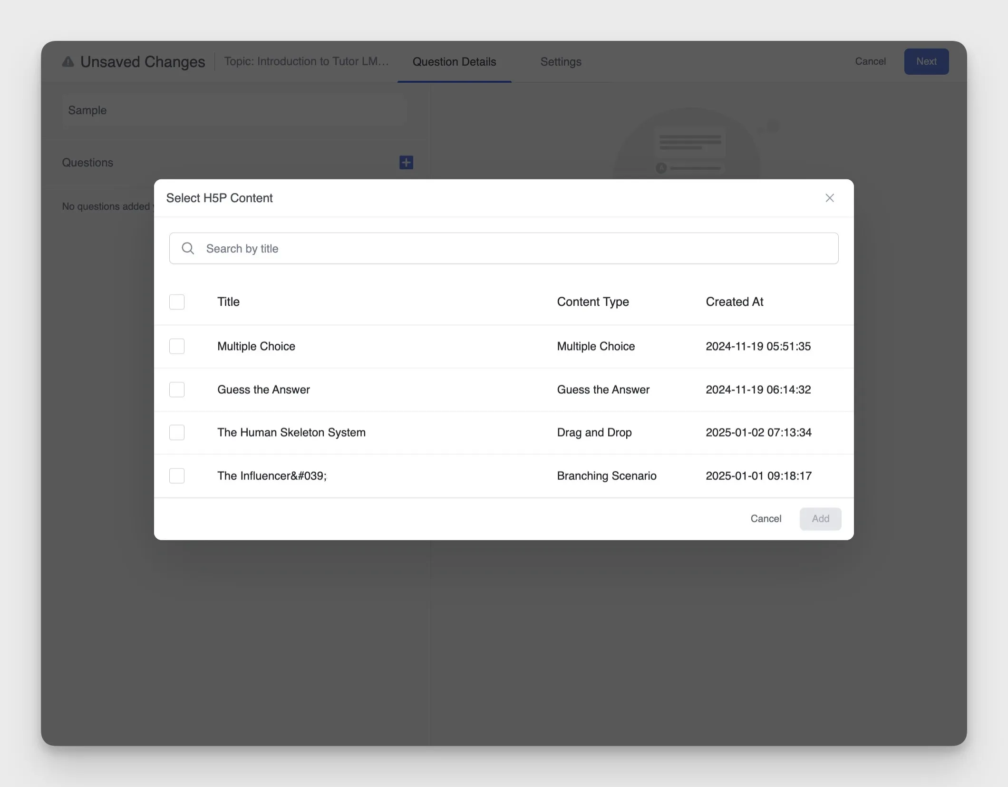Click the Branching Scenario content type
The height and width of the screenshot is (787, 1008).
pyautogui.click(x=607, y=476)
